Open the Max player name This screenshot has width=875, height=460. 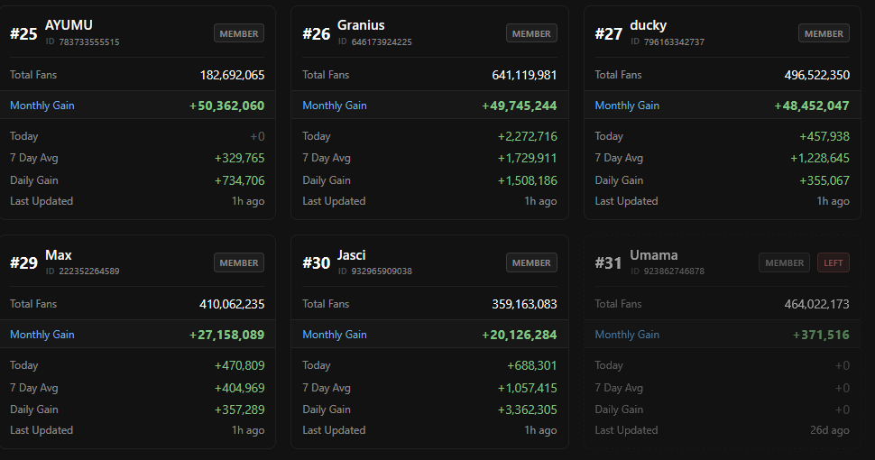coord(58,255)
